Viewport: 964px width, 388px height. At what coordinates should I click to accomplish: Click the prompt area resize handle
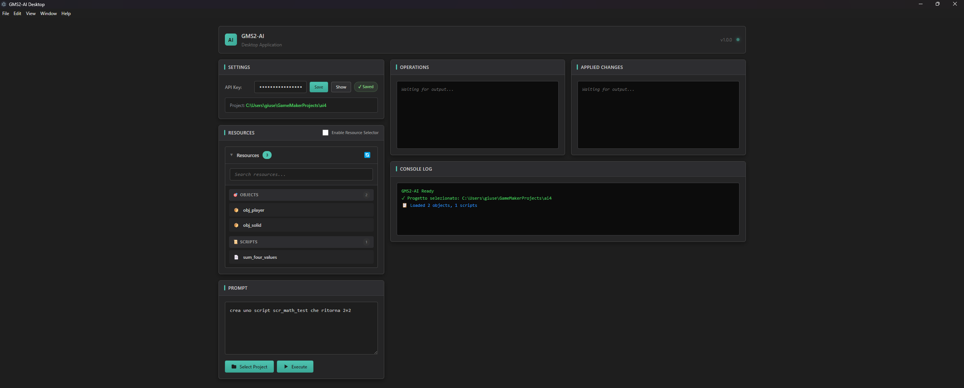[x=376, y=352]
